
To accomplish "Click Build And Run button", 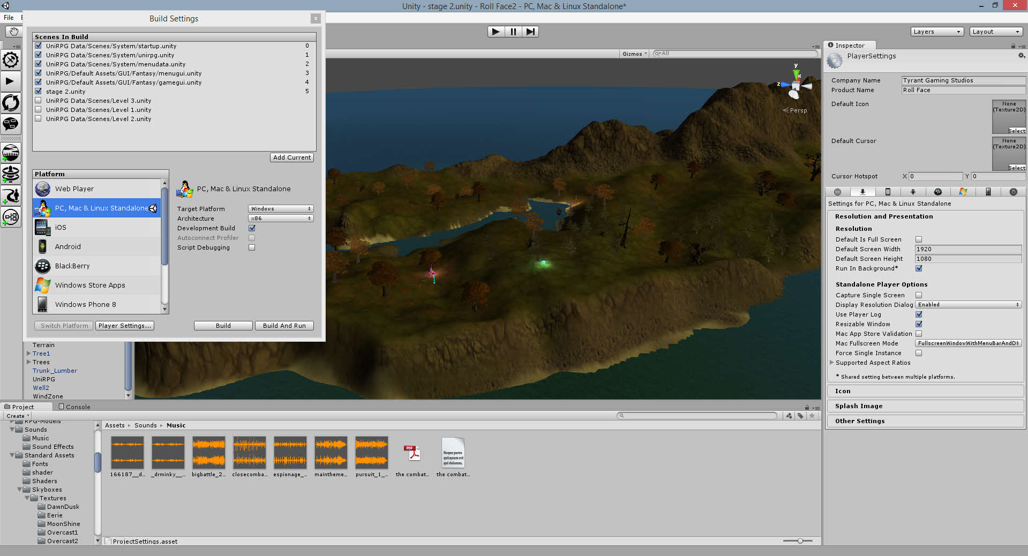I will tap(284, 326).
